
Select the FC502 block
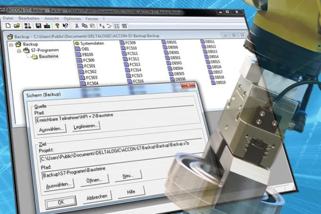click(x=88, y=72)
